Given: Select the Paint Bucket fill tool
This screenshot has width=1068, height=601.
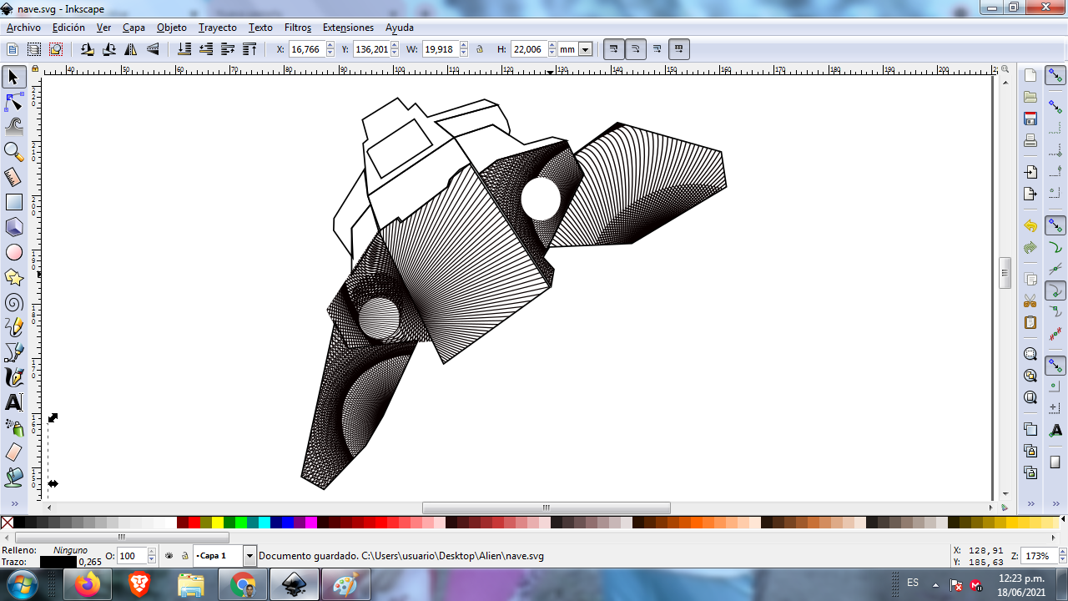Looking at the screenshot, I should (x=13, y=477).
